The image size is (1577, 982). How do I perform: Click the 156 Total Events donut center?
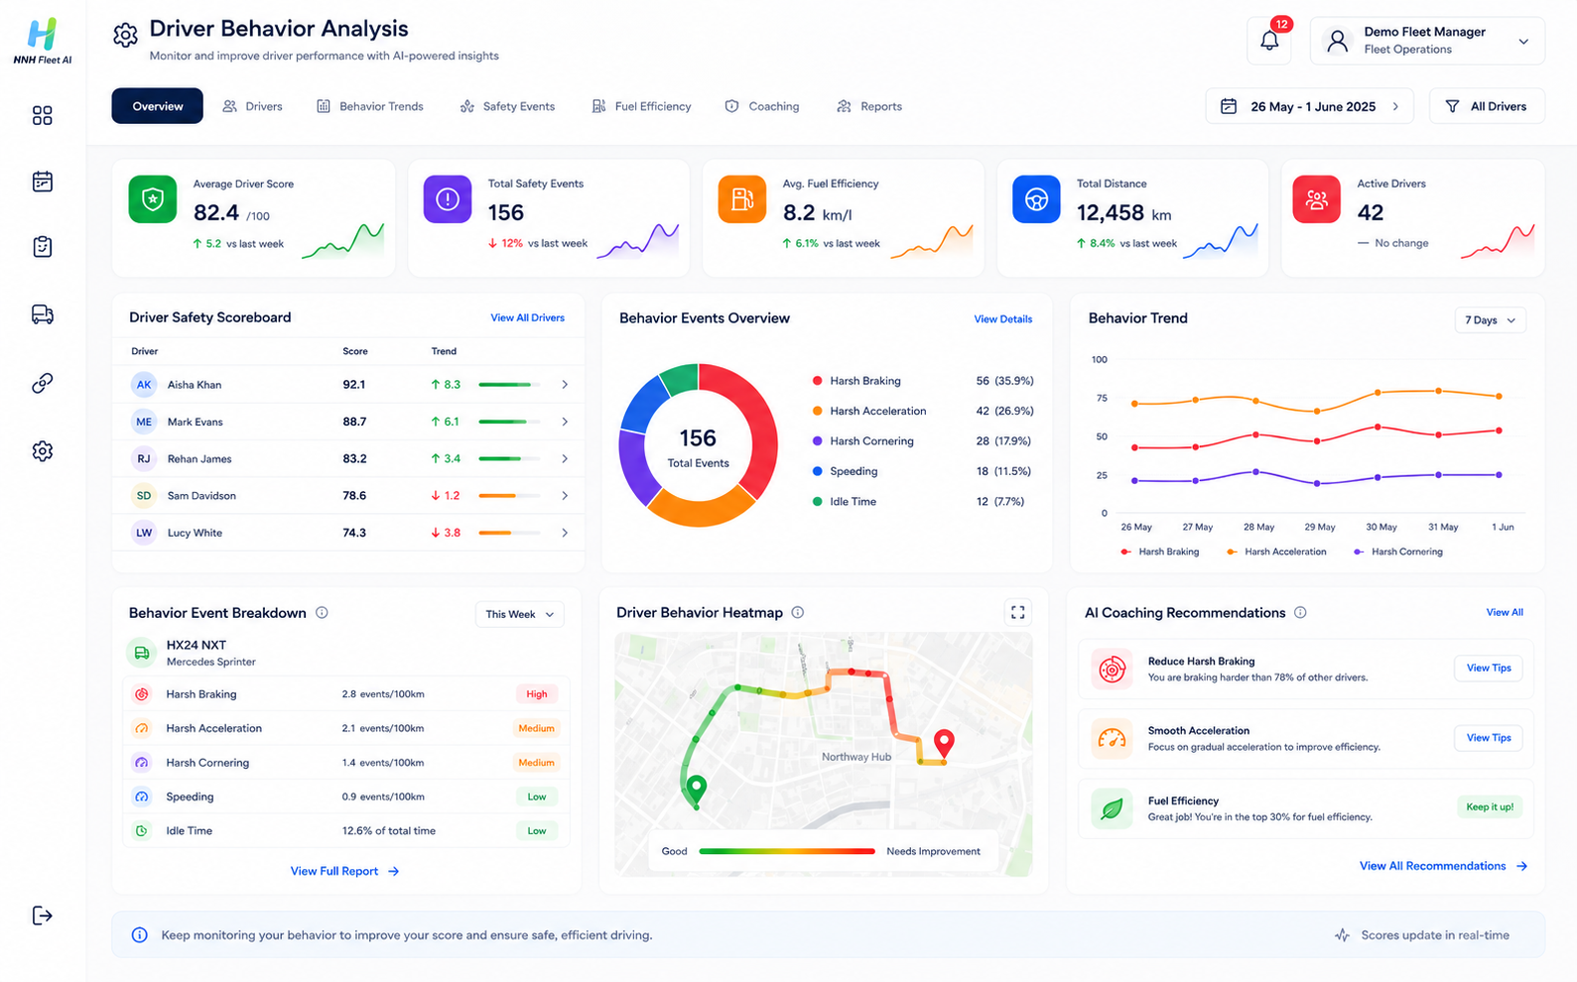(x=698, y=446)
